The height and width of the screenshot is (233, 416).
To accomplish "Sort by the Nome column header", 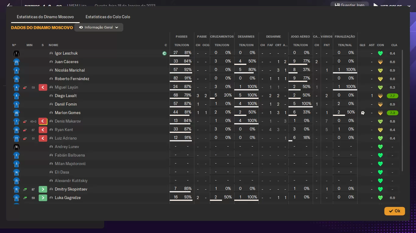I will (53, 45).
